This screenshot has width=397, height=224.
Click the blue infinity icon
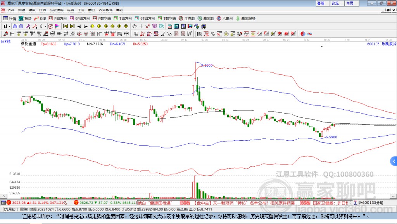(x=310, y=34)
